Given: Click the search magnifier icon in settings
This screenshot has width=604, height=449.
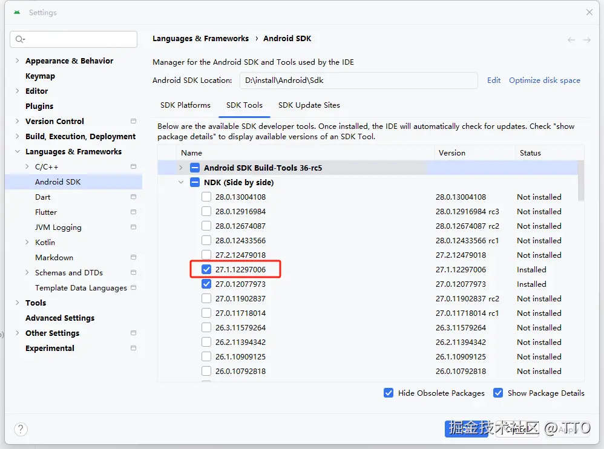Looking at the screenshot, I should pos(19,39).
